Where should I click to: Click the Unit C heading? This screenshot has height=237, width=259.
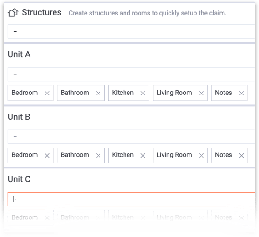(x=19, y=179)
